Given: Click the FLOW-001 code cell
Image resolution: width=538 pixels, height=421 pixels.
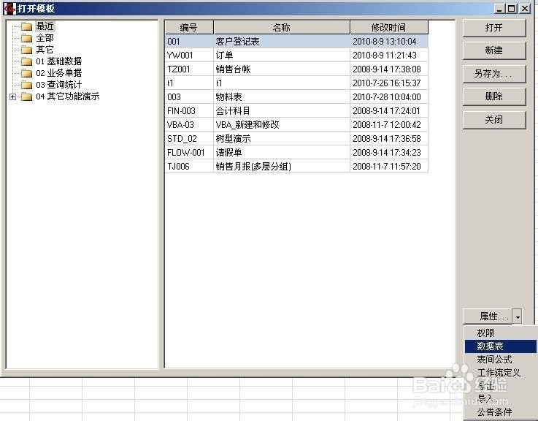Looking at the screenshot, I should pyautogui.click(x=189, y=152).
